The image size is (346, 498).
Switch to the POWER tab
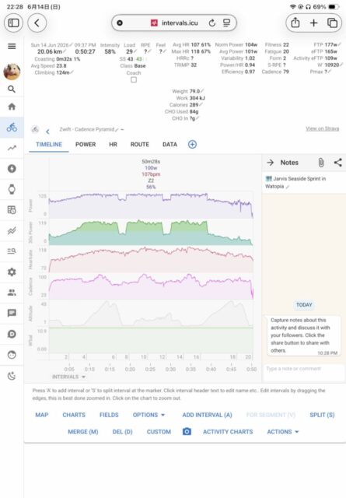(86, 145)
